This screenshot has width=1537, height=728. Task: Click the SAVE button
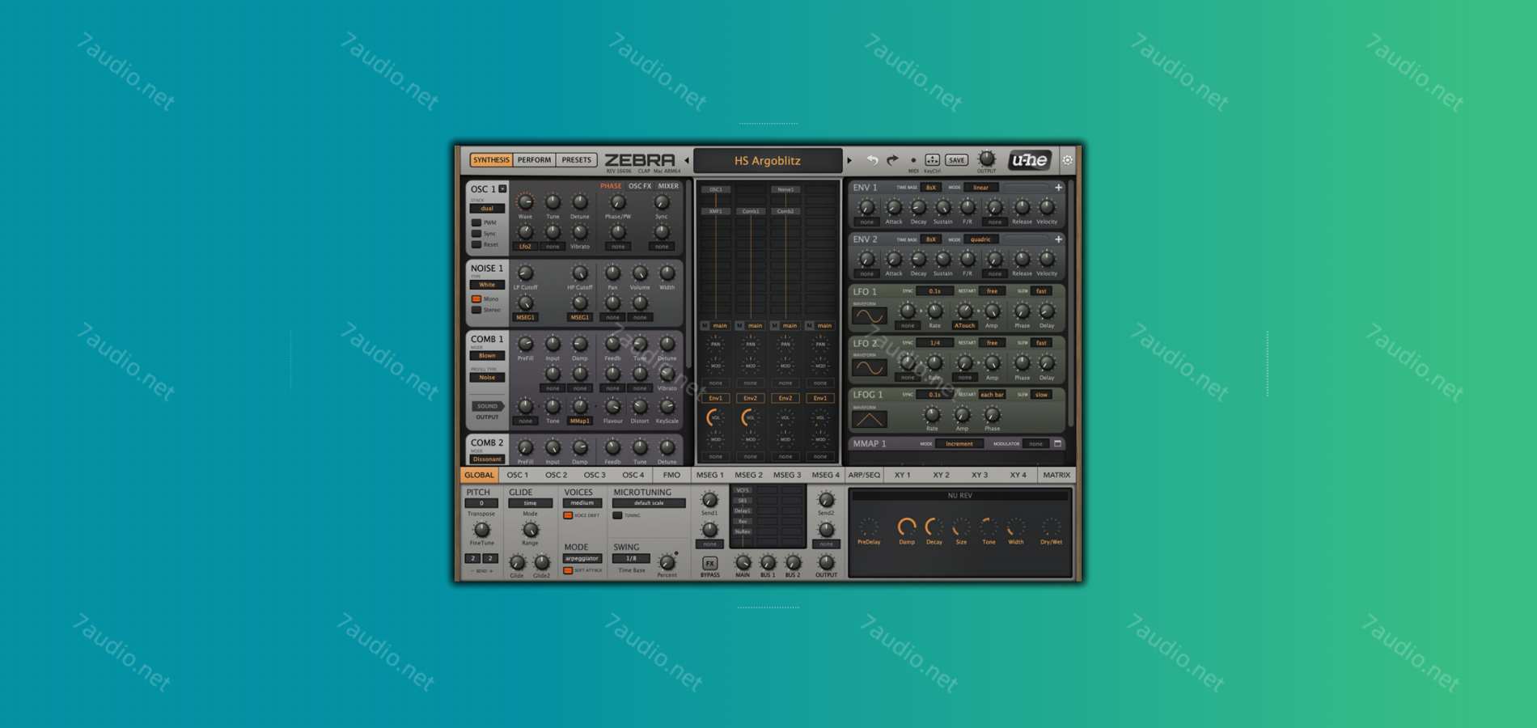(x=956, y=160)
